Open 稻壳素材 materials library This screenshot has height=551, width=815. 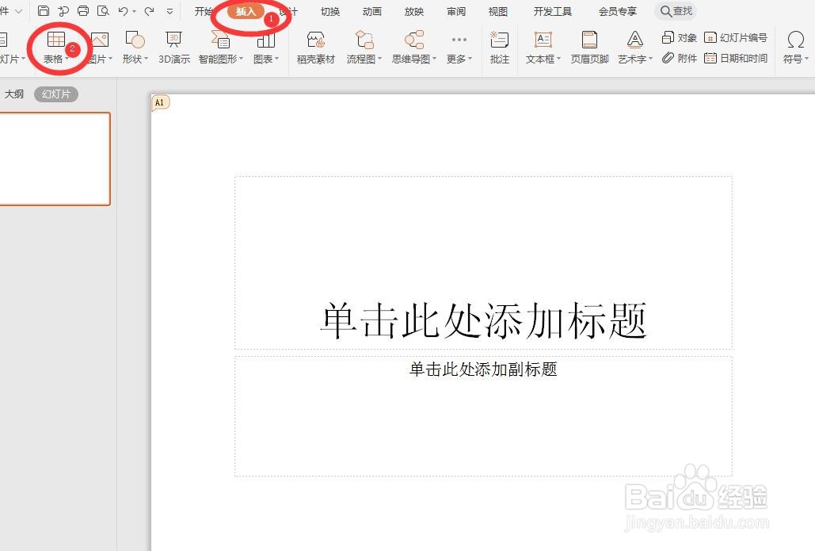[315, 48]
